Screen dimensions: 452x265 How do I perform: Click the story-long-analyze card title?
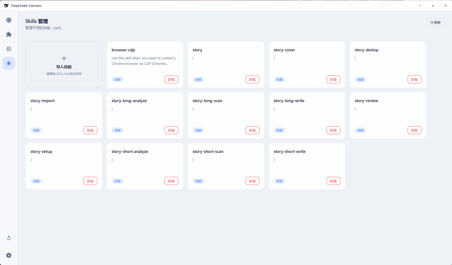coord(129,101)
